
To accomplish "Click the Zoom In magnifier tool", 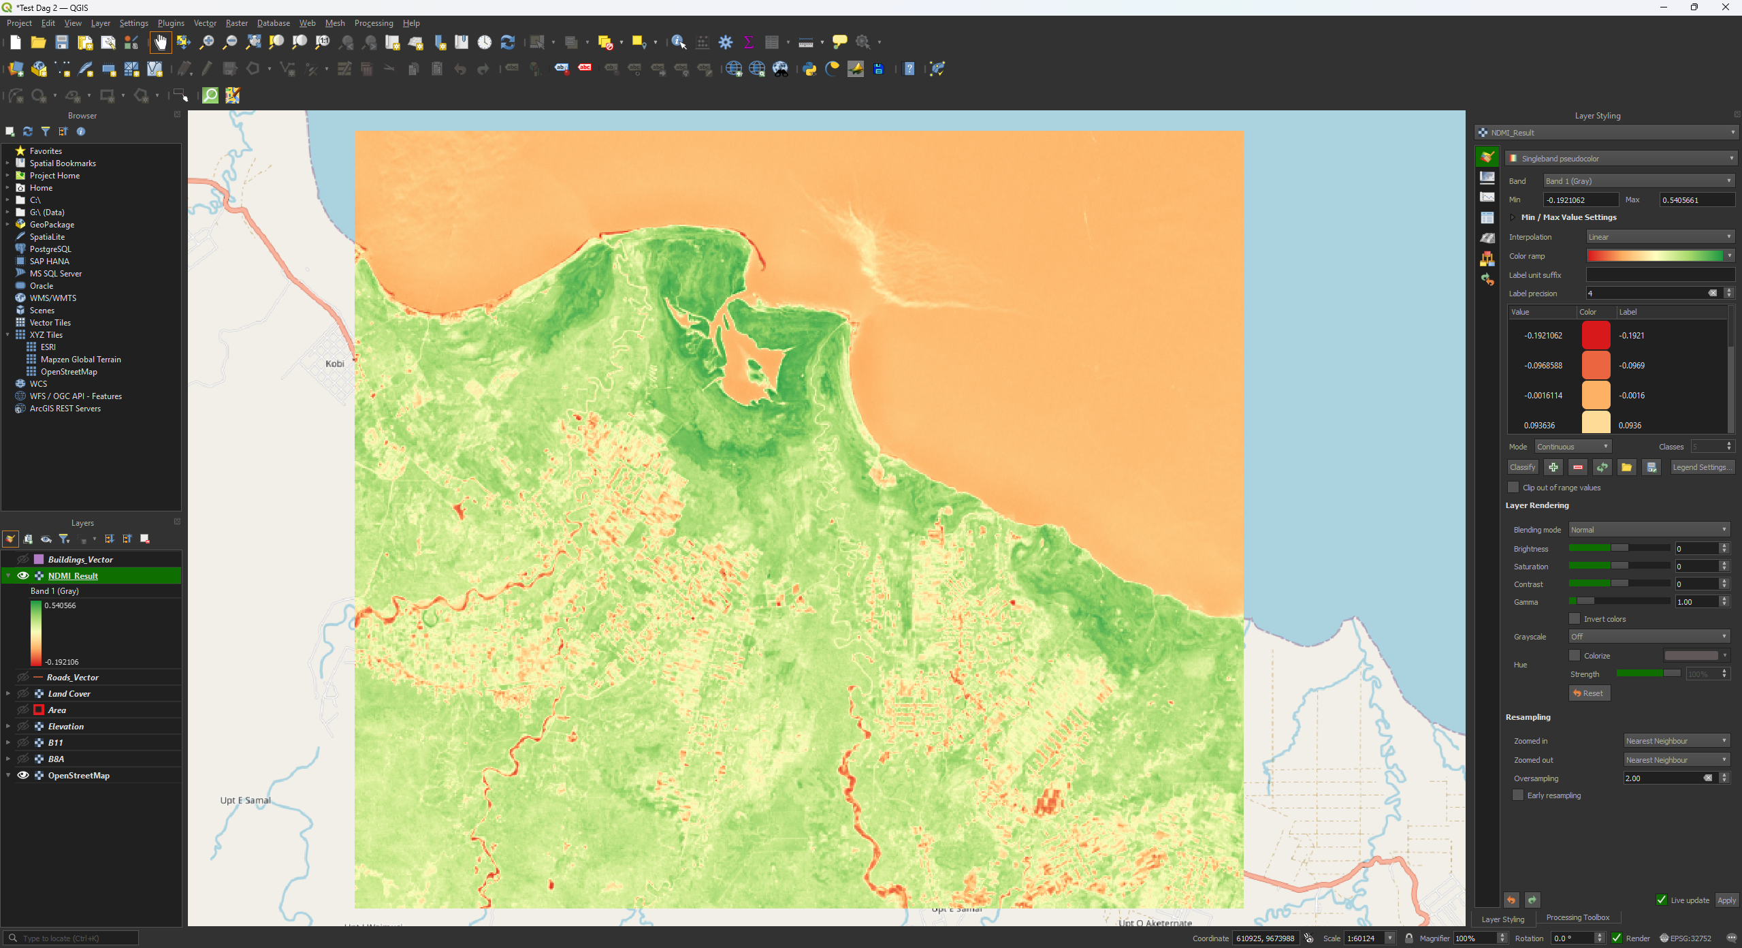I will (x=206, y=42).
